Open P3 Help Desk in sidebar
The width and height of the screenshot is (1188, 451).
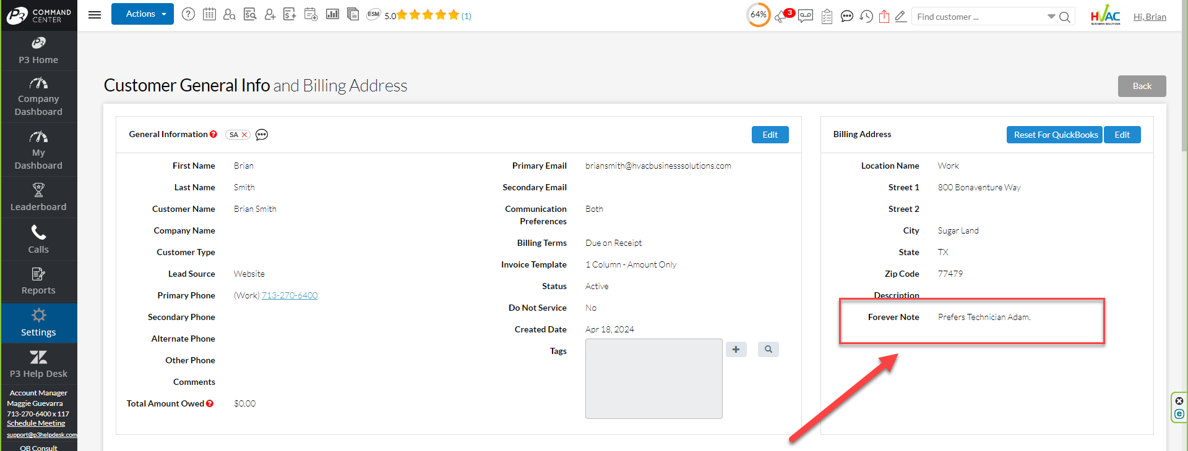click(x=38, y=365)
